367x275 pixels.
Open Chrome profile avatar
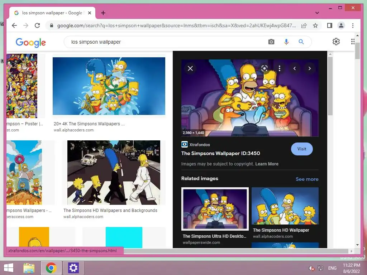click(341, 25)
